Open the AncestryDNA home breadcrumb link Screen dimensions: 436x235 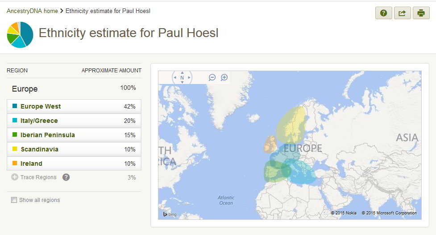point(32,11)
